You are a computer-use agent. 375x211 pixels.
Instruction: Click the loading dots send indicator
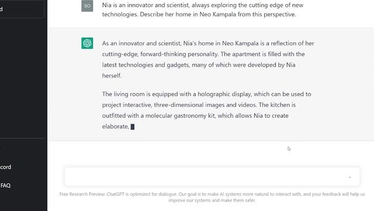pos(350,177)
